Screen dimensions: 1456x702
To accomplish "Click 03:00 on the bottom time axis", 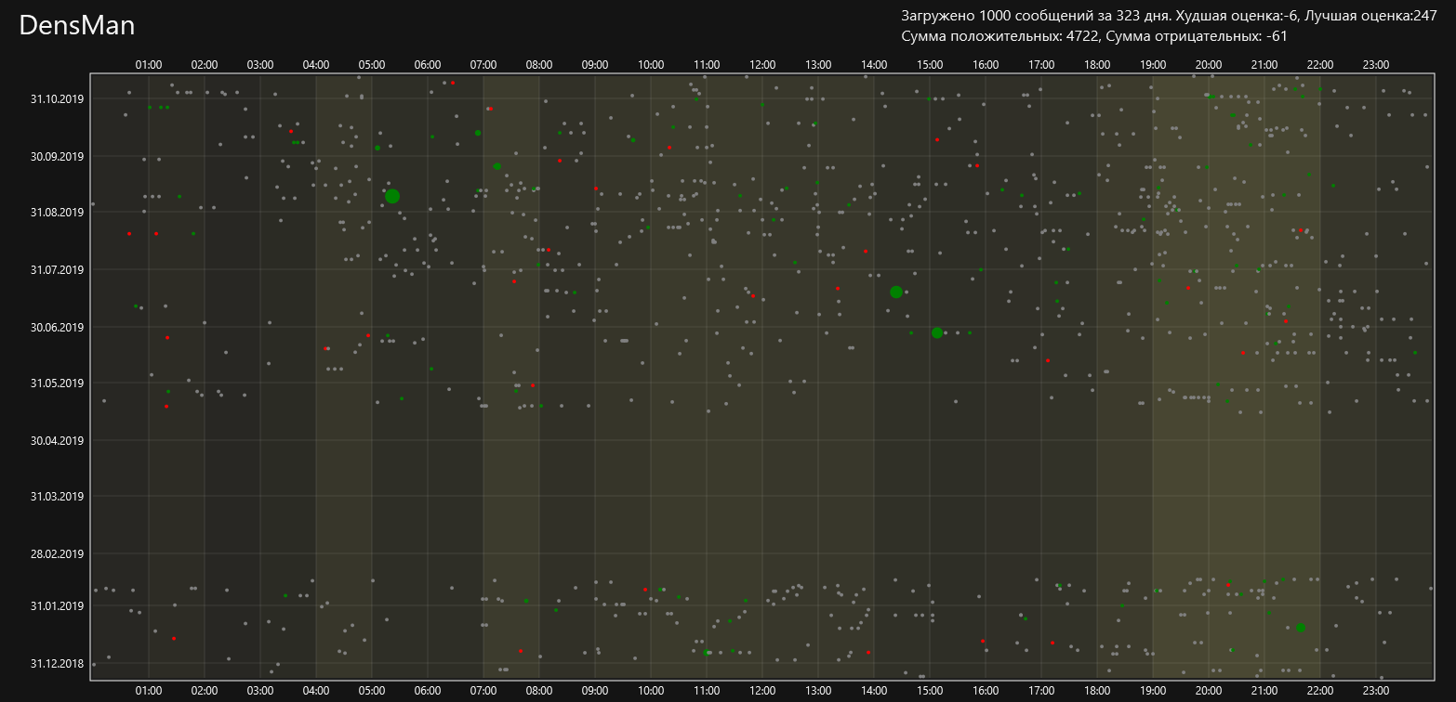I will coord(260,691).
